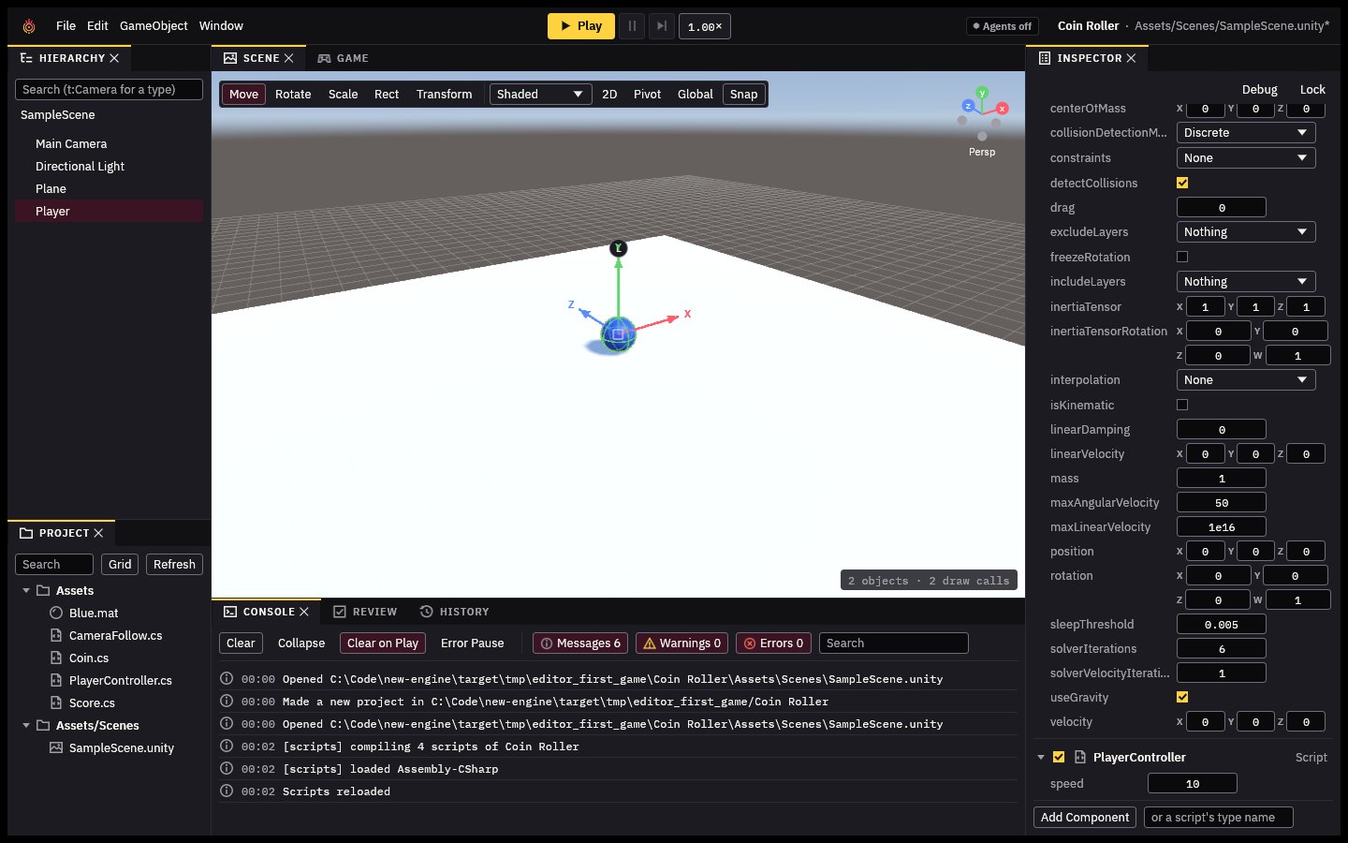Pause playback with the pause icon
Viewport: 1348px width, 843px height.
coord(632,26)
